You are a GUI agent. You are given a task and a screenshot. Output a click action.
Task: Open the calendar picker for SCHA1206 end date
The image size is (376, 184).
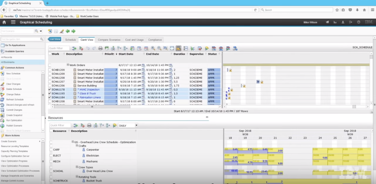(x=171, y=86)
